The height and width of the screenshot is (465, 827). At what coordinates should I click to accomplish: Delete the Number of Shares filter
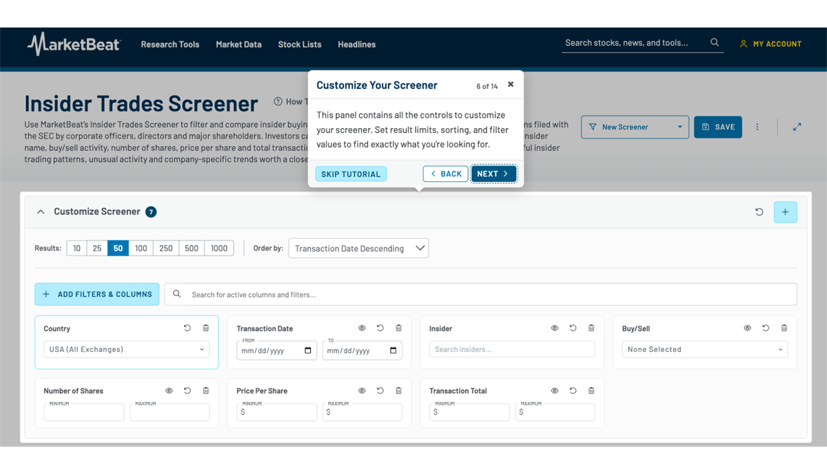[x=206, y=391]
